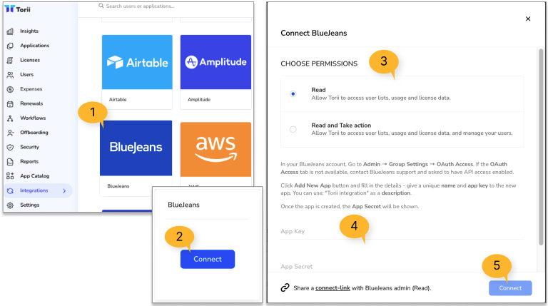Viewport: 548px width, 306px height.
Task: Expand the Integrations chevron arrow
Action: pos(64,190)
